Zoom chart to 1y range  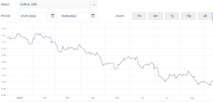point(172,16)
